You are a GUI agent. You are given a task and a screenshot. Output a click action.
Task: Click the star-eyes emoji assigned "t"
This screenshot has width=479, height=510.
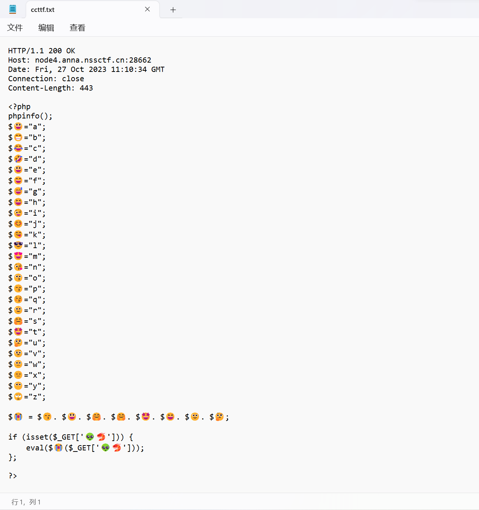[18, 332]
